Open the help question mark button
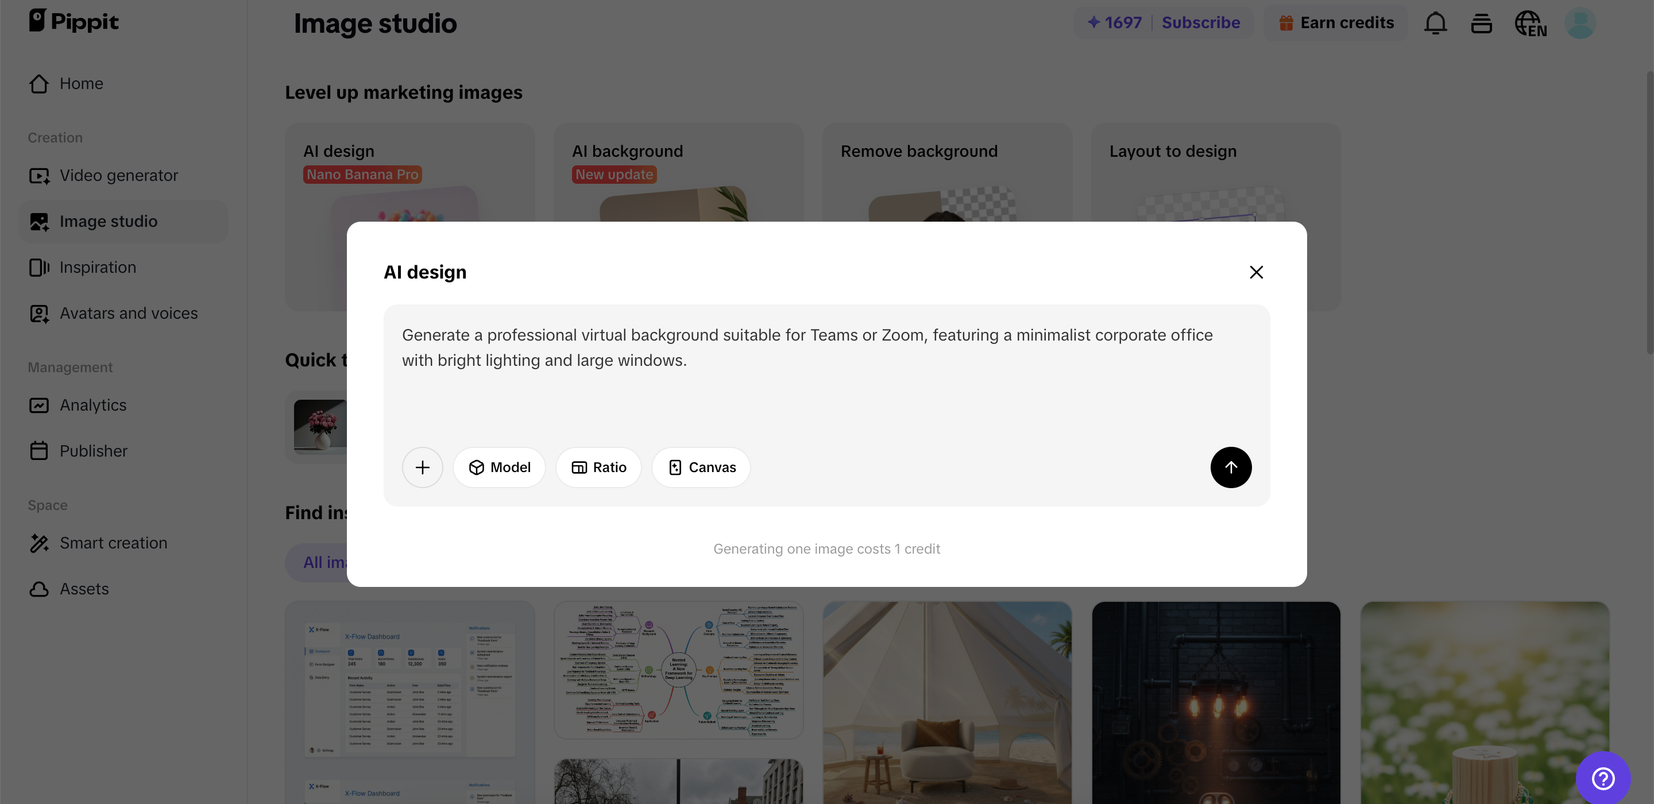The height and width of the screenshot is (804, 1654). 1603,778
